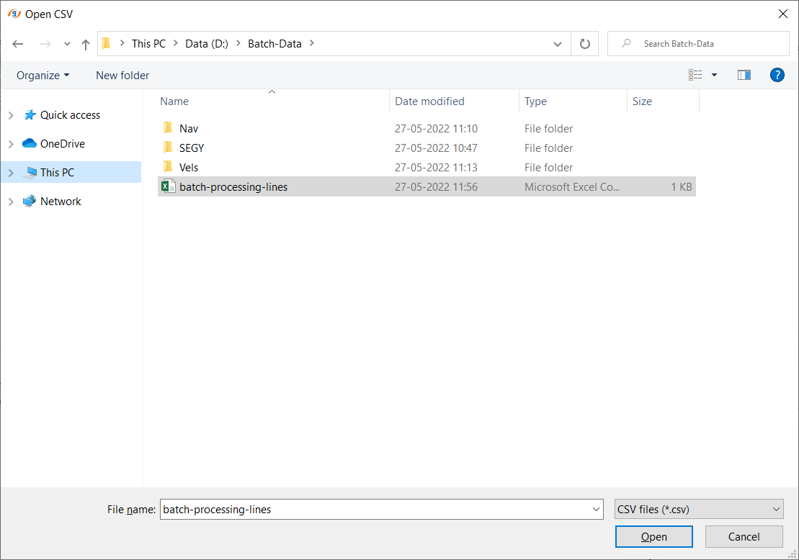Toggle the preview pane icon
The height and width of the screenshot is (560, 799).
[x=744, y=75]
